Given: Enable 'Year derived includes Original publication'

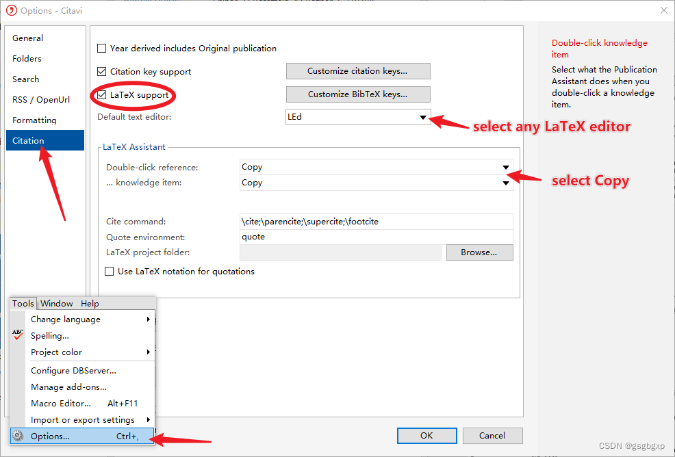Looking at the screenshot, I should point(102,48).
